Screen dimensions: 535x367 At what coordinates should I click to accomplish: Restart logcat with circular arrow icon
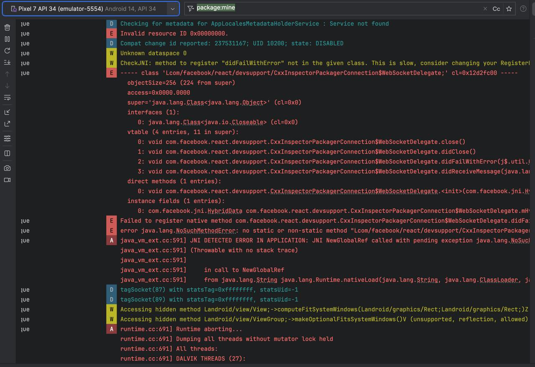pos(7,51)
